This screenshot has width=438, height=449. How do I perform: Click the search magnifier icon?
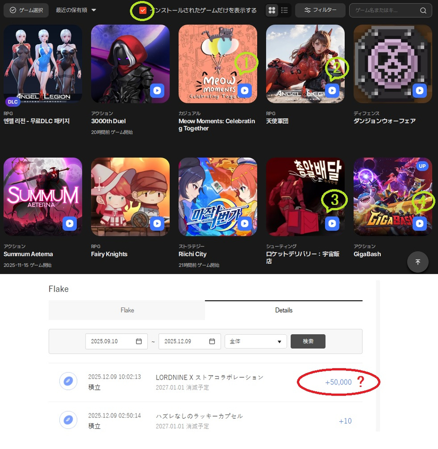pyautogui.click(x=423, y=10)
